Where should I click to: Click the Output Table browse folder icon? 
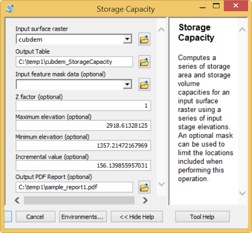coord(144,62)
